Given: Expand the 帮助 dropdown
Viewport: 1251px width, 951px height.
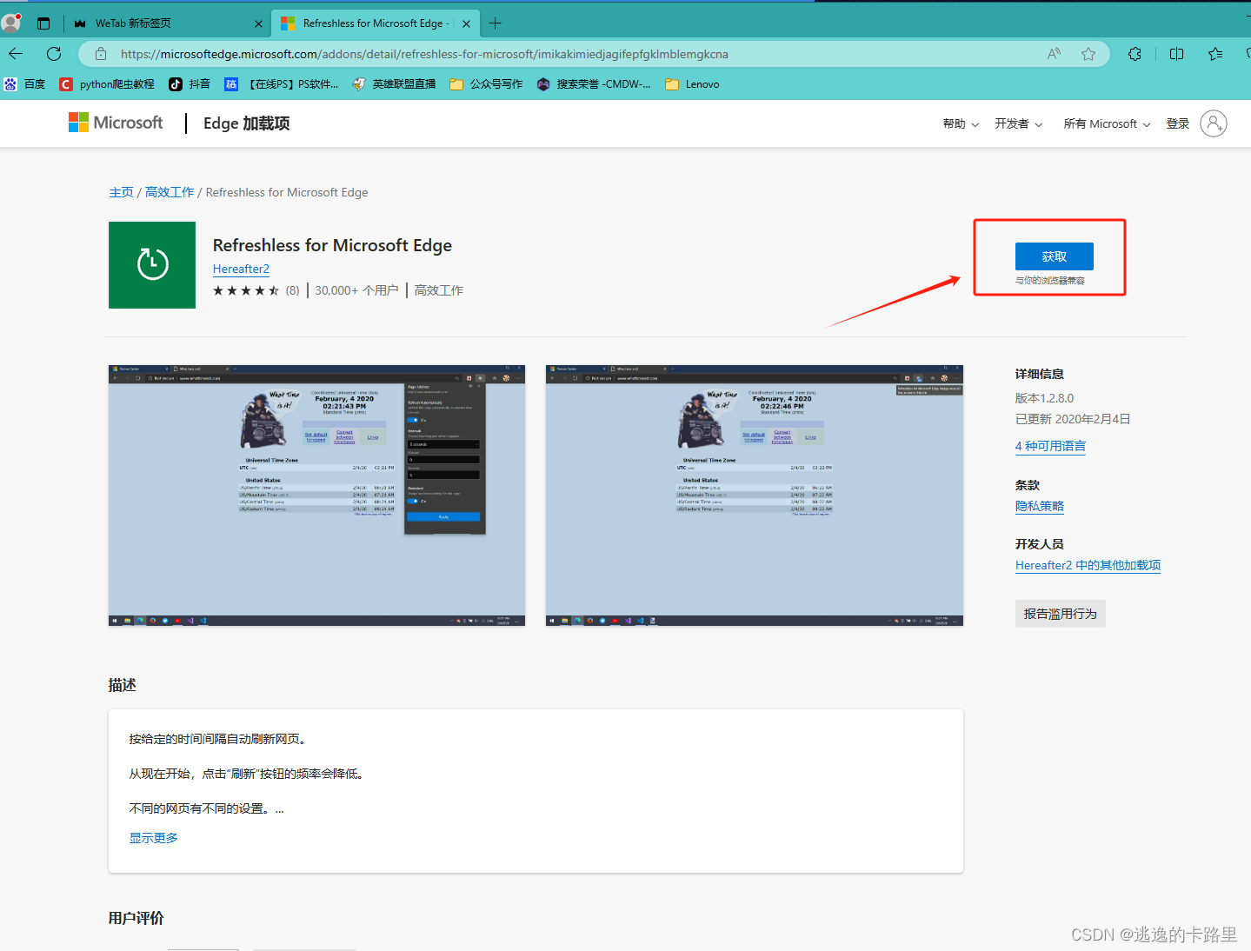Looking at the screenshot, I should (961, 123).
